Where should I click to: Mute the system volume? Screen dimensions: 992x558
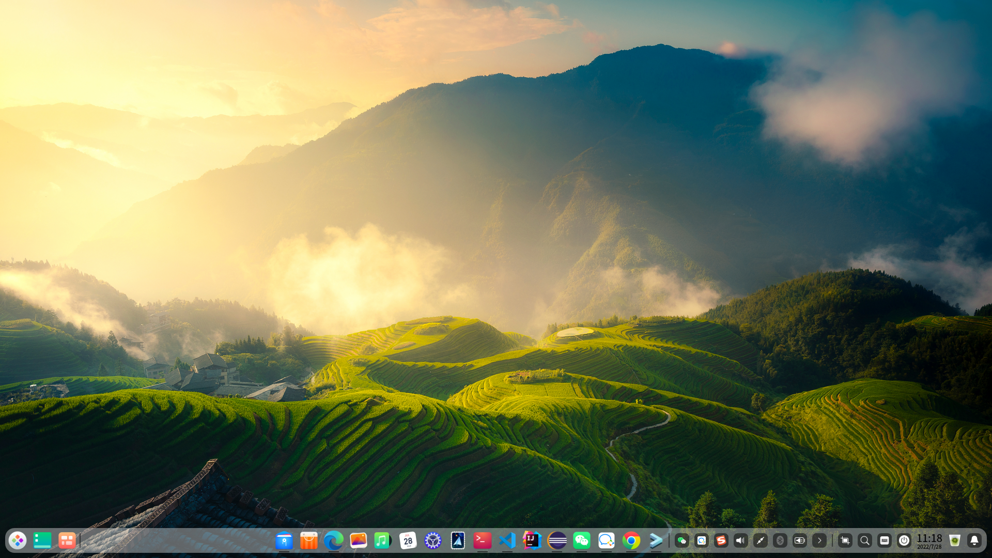click(741, 540)
